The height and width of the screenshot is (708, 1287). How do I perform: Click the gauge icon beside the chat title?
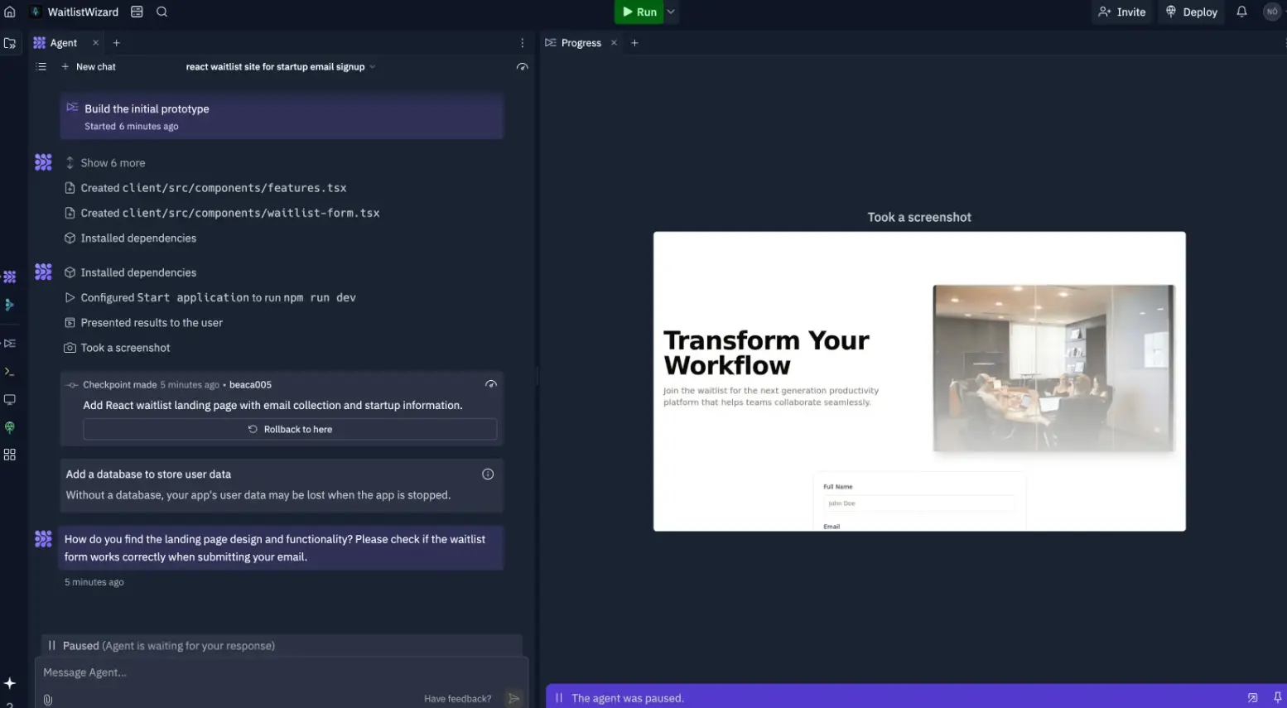point(522,67)
